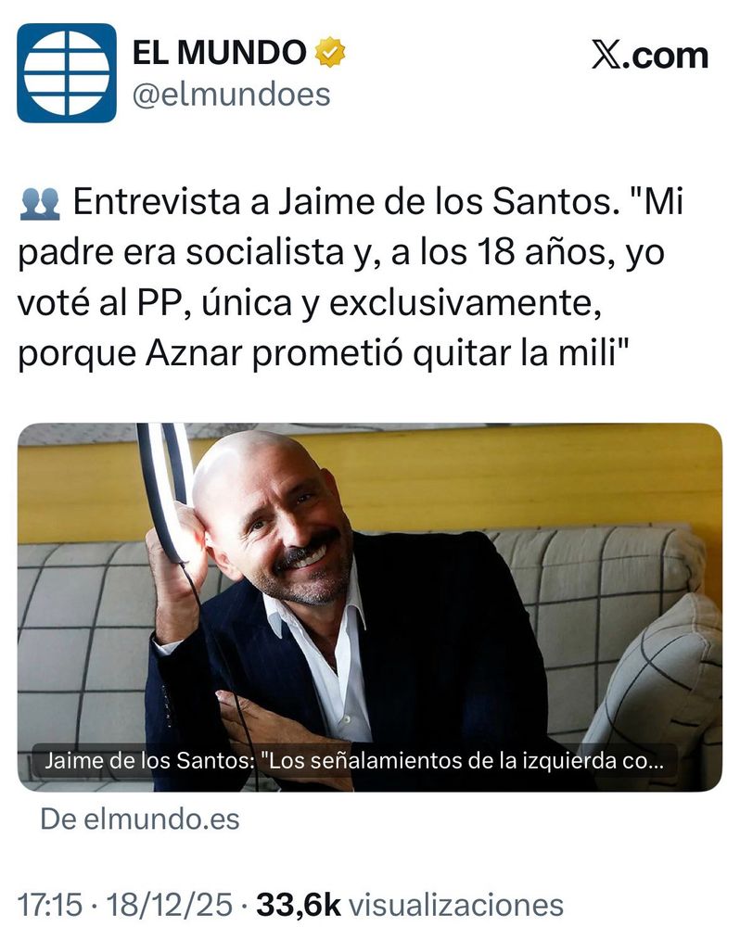Click the 'visualizaciones' label
This screenshot has height=927, width=740.
coord(456,905)
